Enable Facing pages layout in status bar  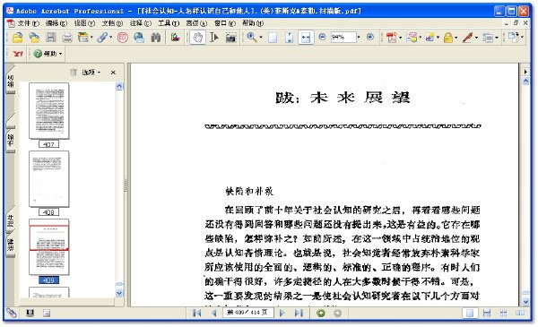click(520, 313)
